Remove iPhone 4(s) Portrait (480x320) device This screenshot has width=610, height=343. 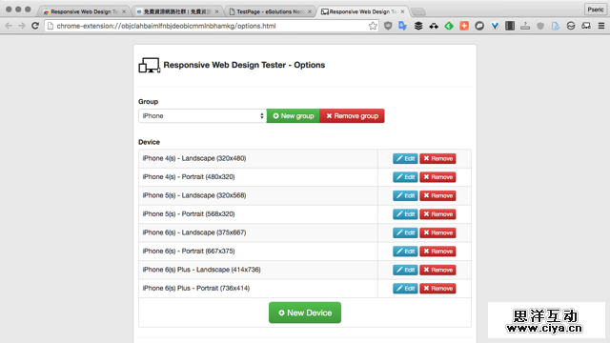click(x=437, y=177)
